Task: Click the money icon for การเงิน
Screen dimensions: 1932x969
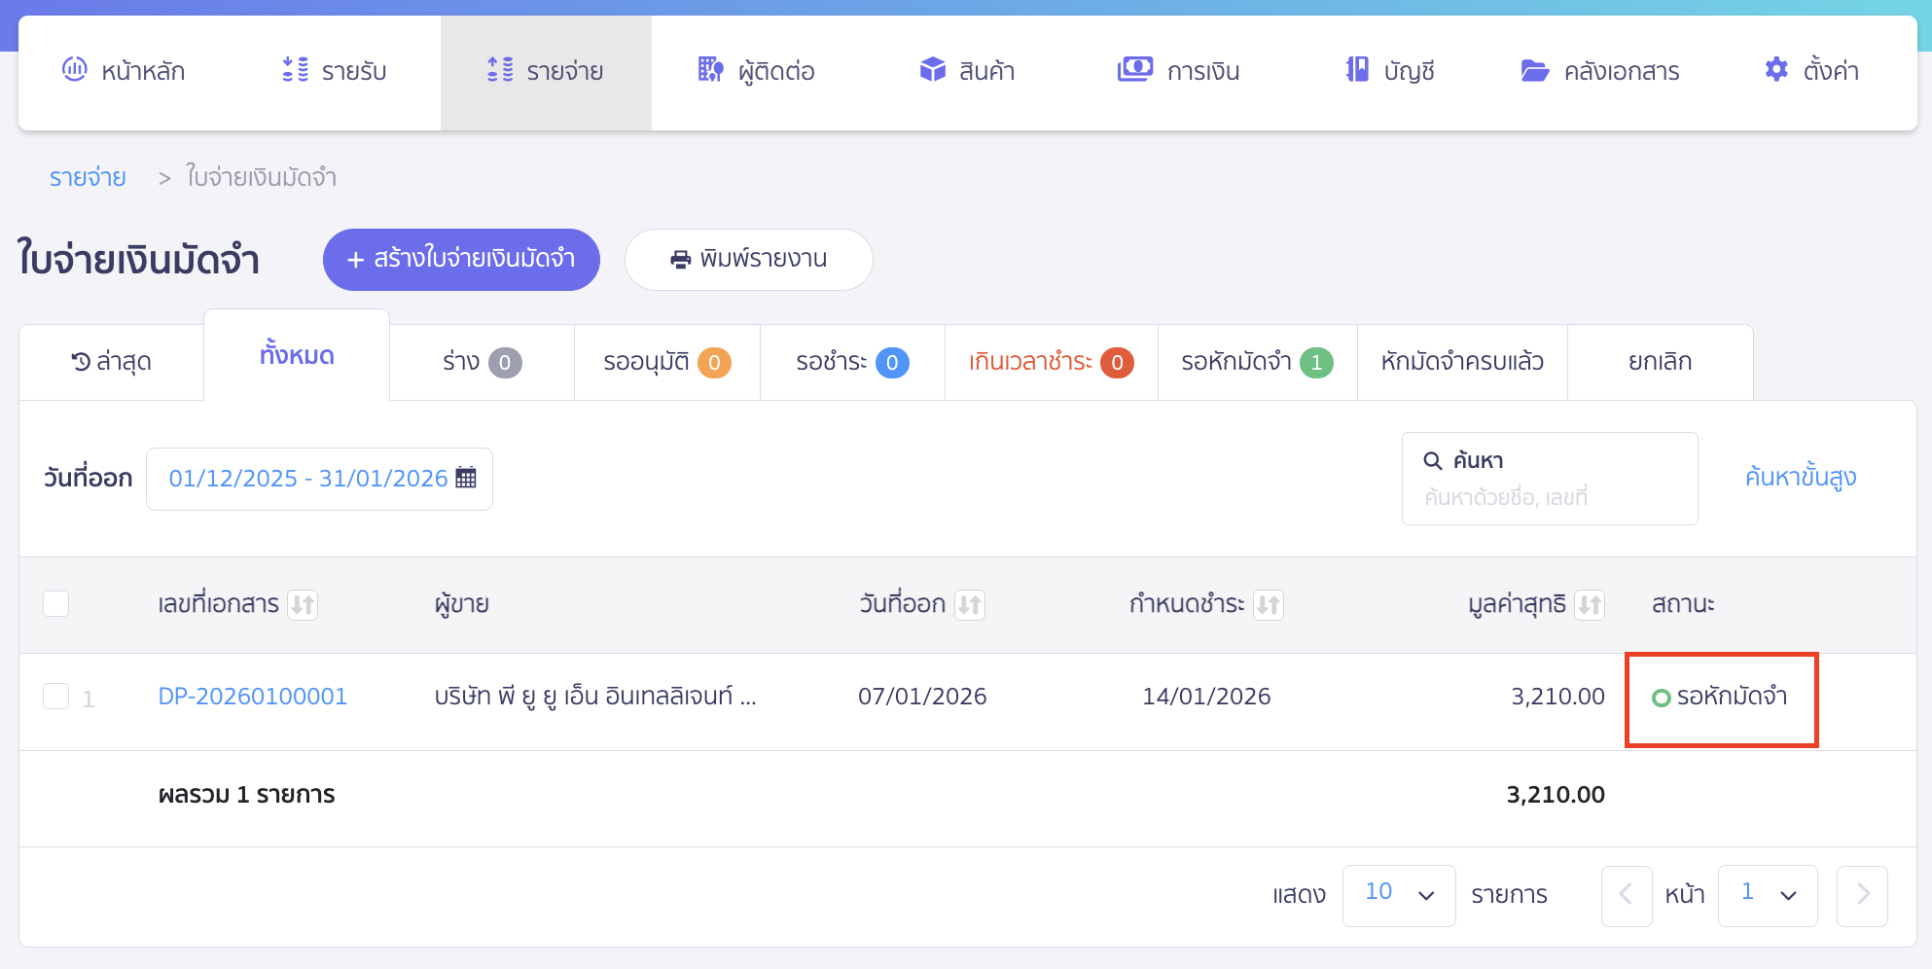Action: pyautogui.click(x=1134, y=70)
